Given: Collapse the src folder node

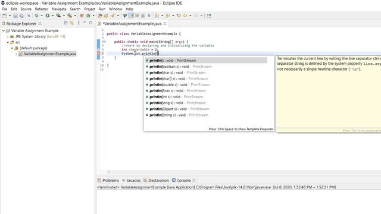Looking at the screenshot, I should click(x=8, y=42).
